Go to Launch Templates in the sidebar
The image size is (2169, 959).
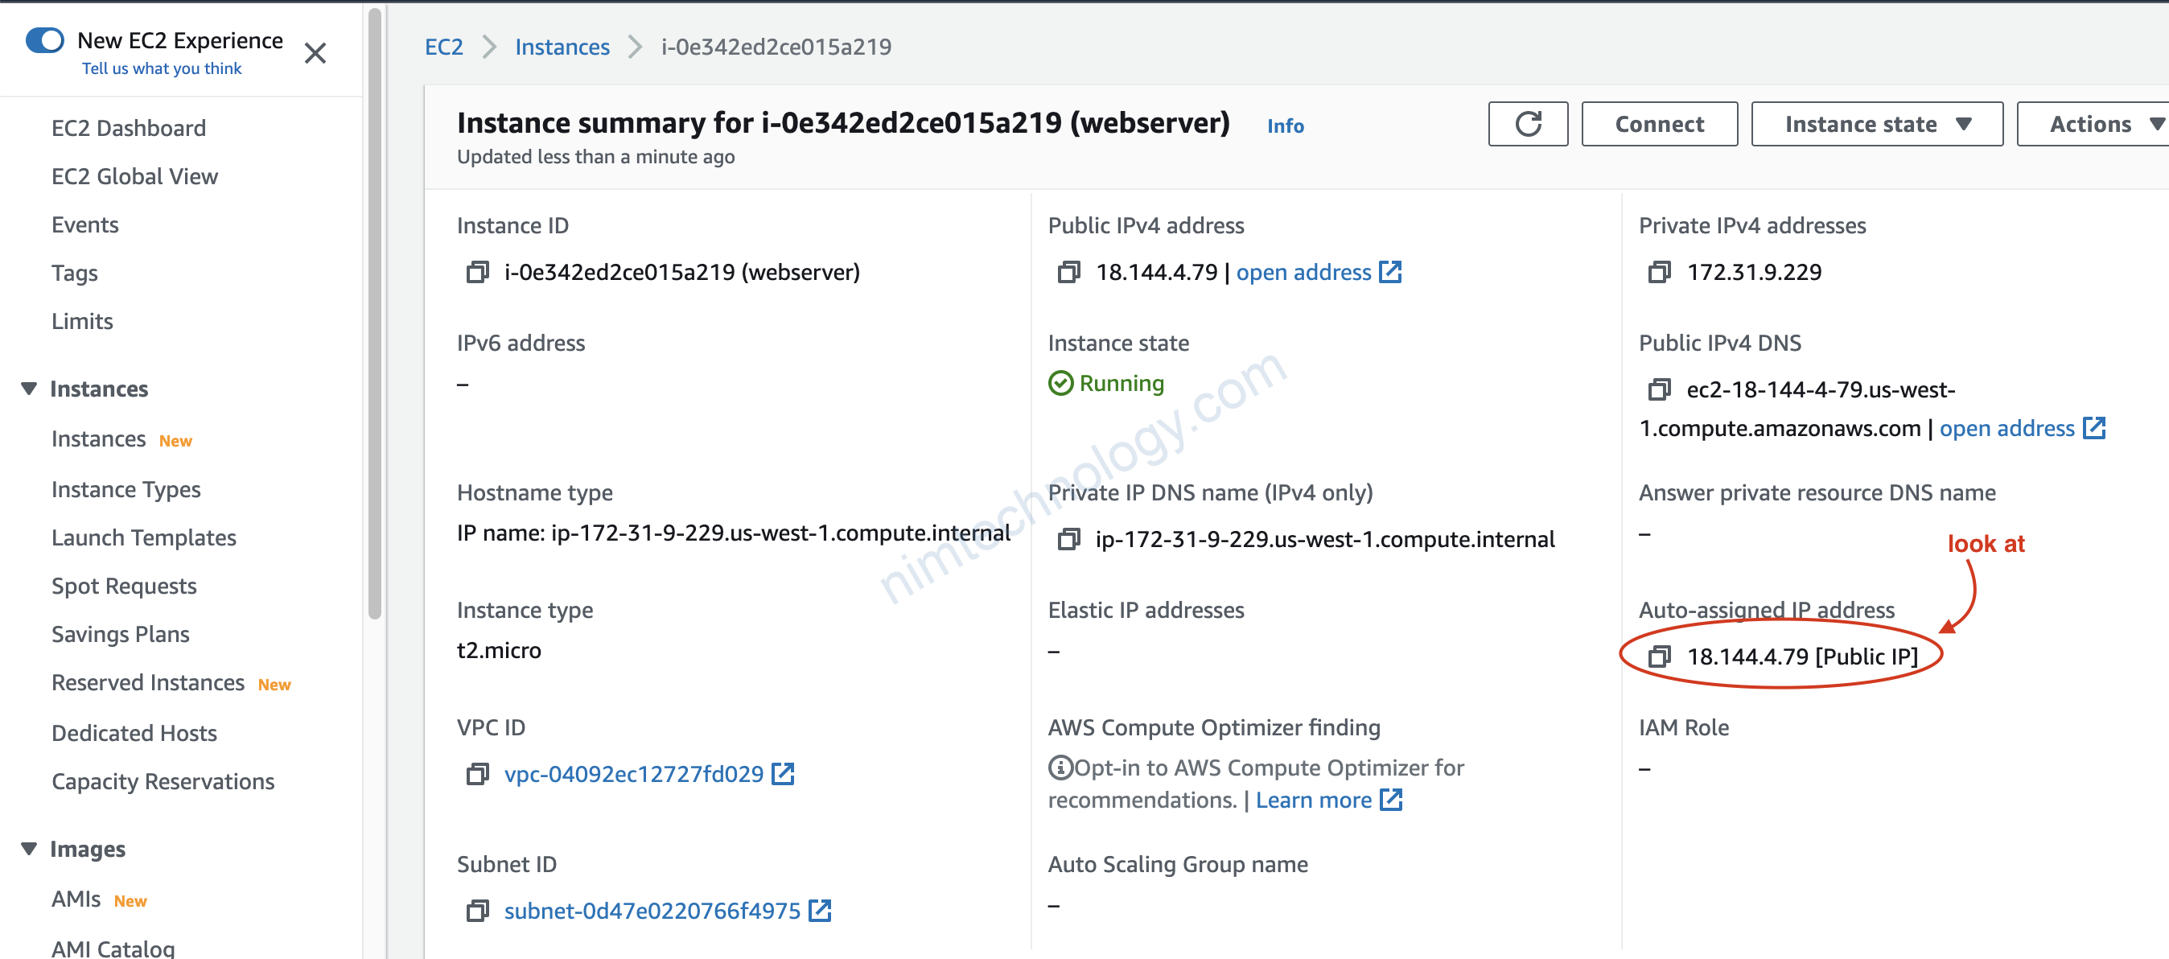tap(143, 537)
